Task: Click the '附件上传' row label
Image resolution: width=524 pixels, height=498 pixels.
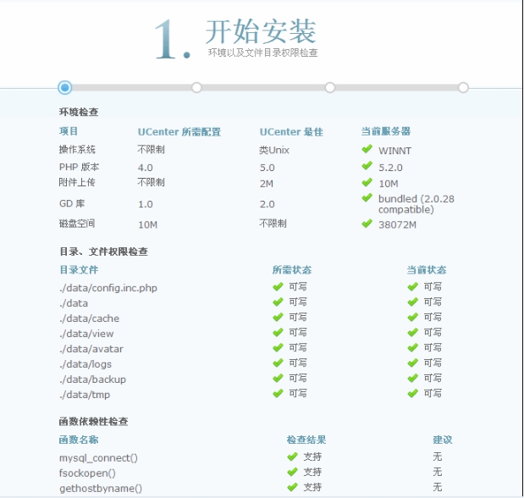Action: (x=77, y=182)
